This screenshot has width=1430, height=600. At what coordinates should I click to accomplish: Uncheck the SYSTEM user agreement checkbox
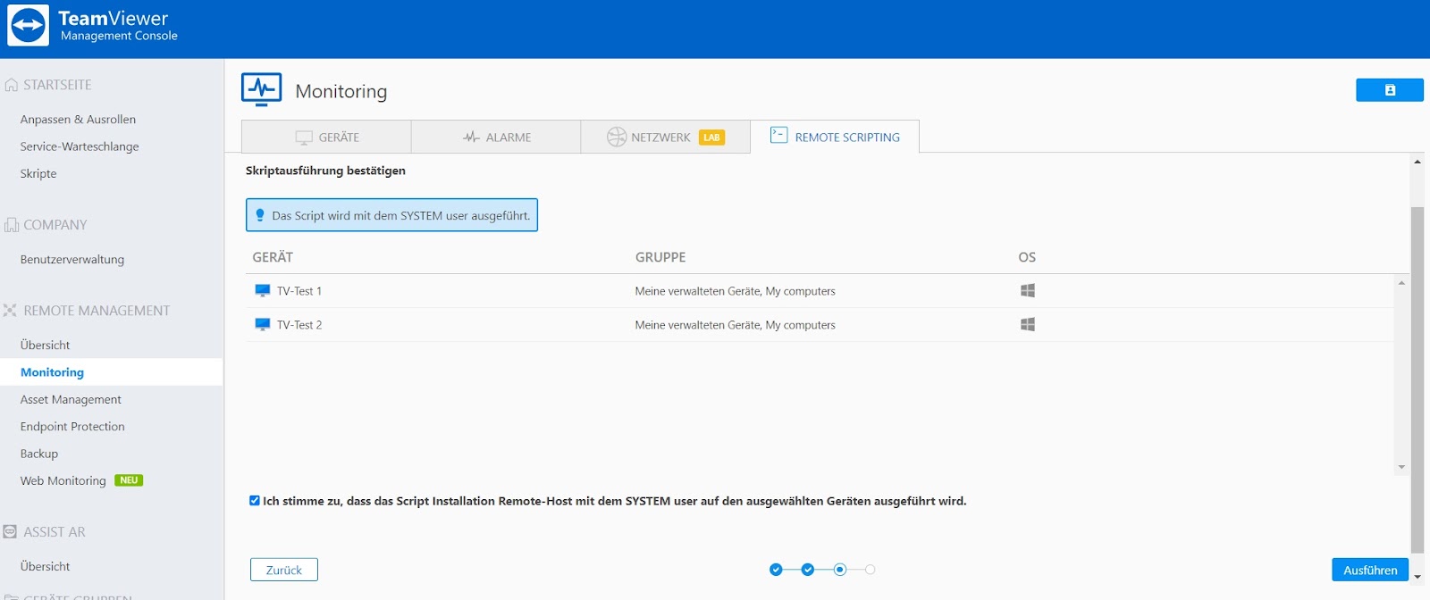coord(255,501)
